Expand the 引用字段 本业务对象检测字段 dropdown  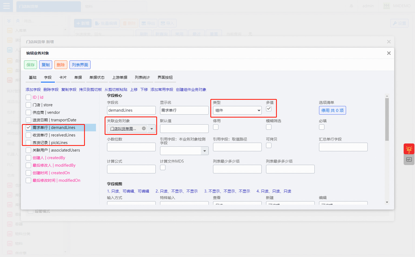pyautogui.click(x=205, y=151)
